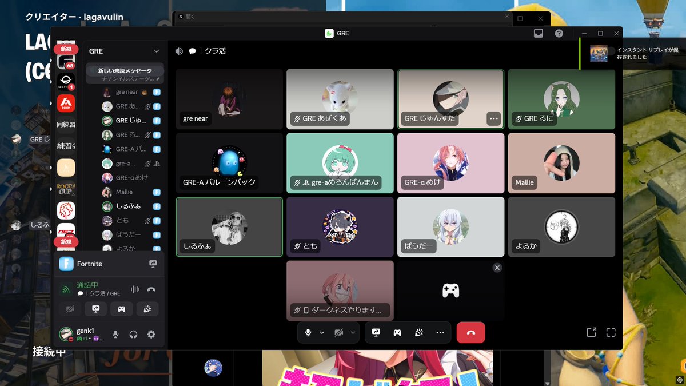Open the voice channel chat bubble icon

click(193, 51)
